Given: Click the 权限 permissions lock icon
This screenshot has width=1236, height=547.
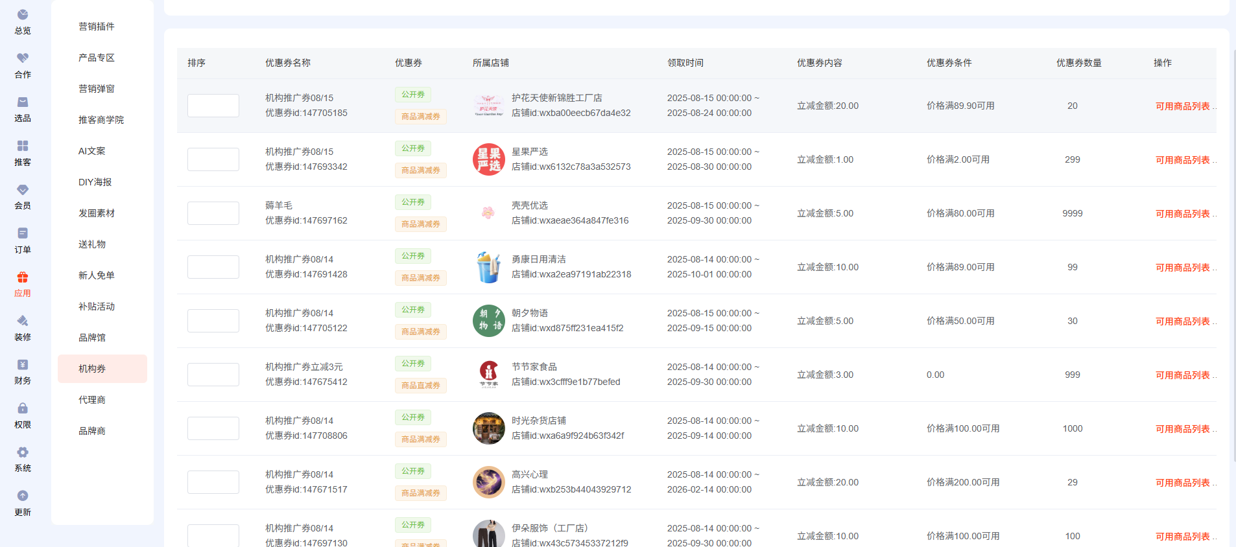Looking at the screenshot, I should point(23,408).
